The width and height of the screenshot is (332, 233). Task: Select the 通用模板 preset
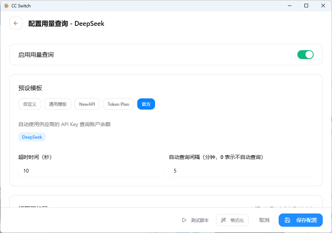57,104
